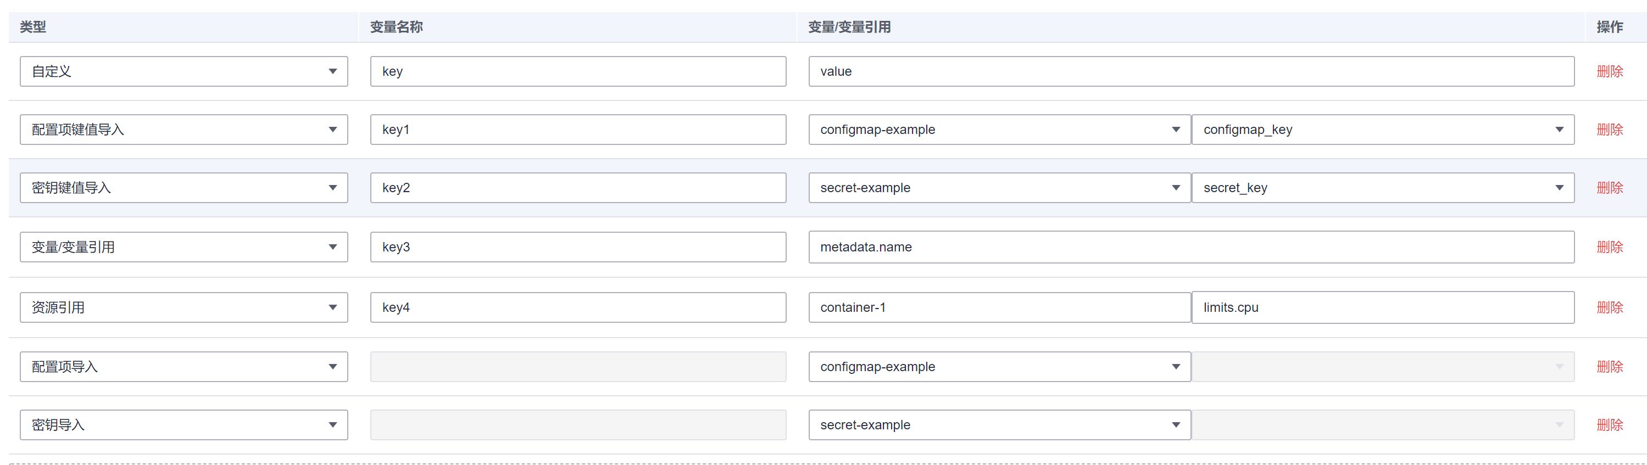
Task: Click the limits.cpu input field
Action: (1382, 307)
